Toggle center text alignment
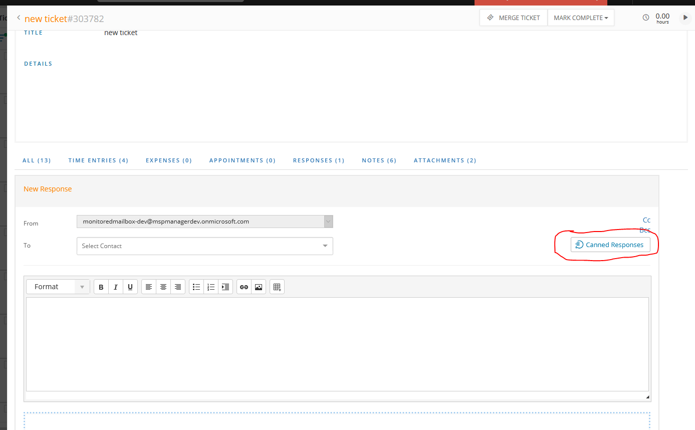Viewport: 695px width, 430px height. click(x=163, y=287)
